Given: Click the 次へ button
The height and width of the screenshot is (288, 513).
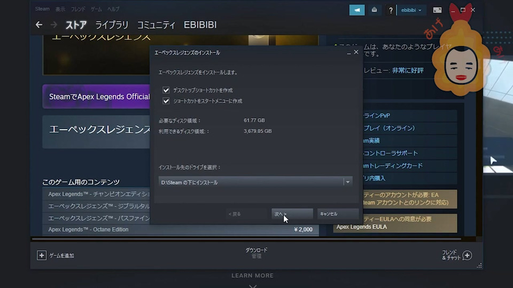Looking at the screenshot, I should pyautogui.click(x=292, y=214).
